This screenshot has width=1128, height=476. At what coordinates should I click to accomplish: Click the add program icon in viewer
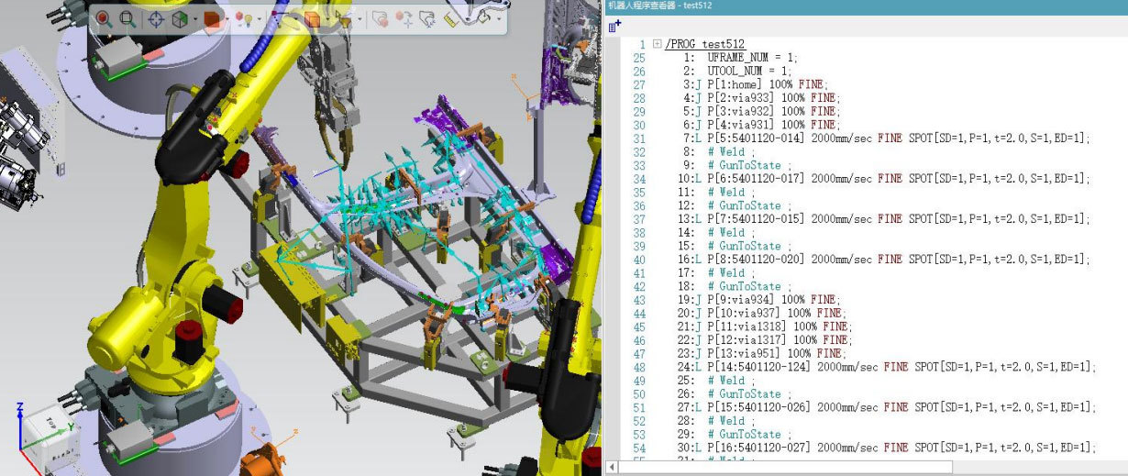pos(615,27)
